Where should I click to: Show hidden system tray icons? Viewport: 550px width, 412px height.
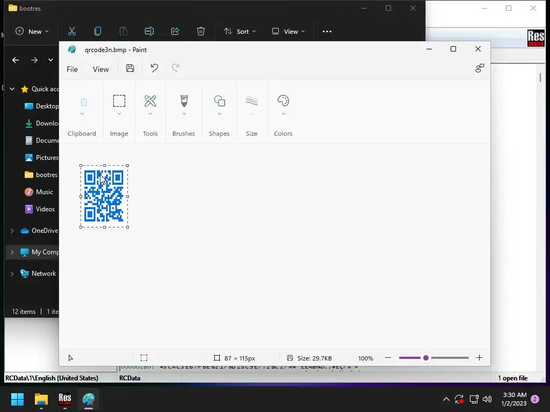point(446,399)
